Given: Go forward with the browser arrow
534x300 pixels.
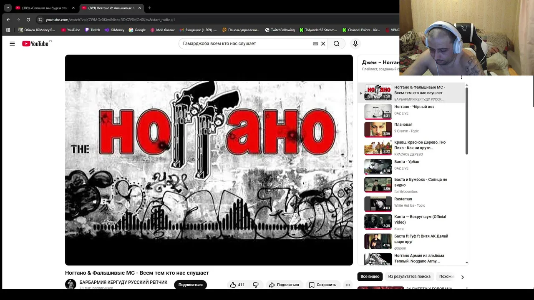Looking at the screenshot, I should pyautogui.click(x=18, y=20).
